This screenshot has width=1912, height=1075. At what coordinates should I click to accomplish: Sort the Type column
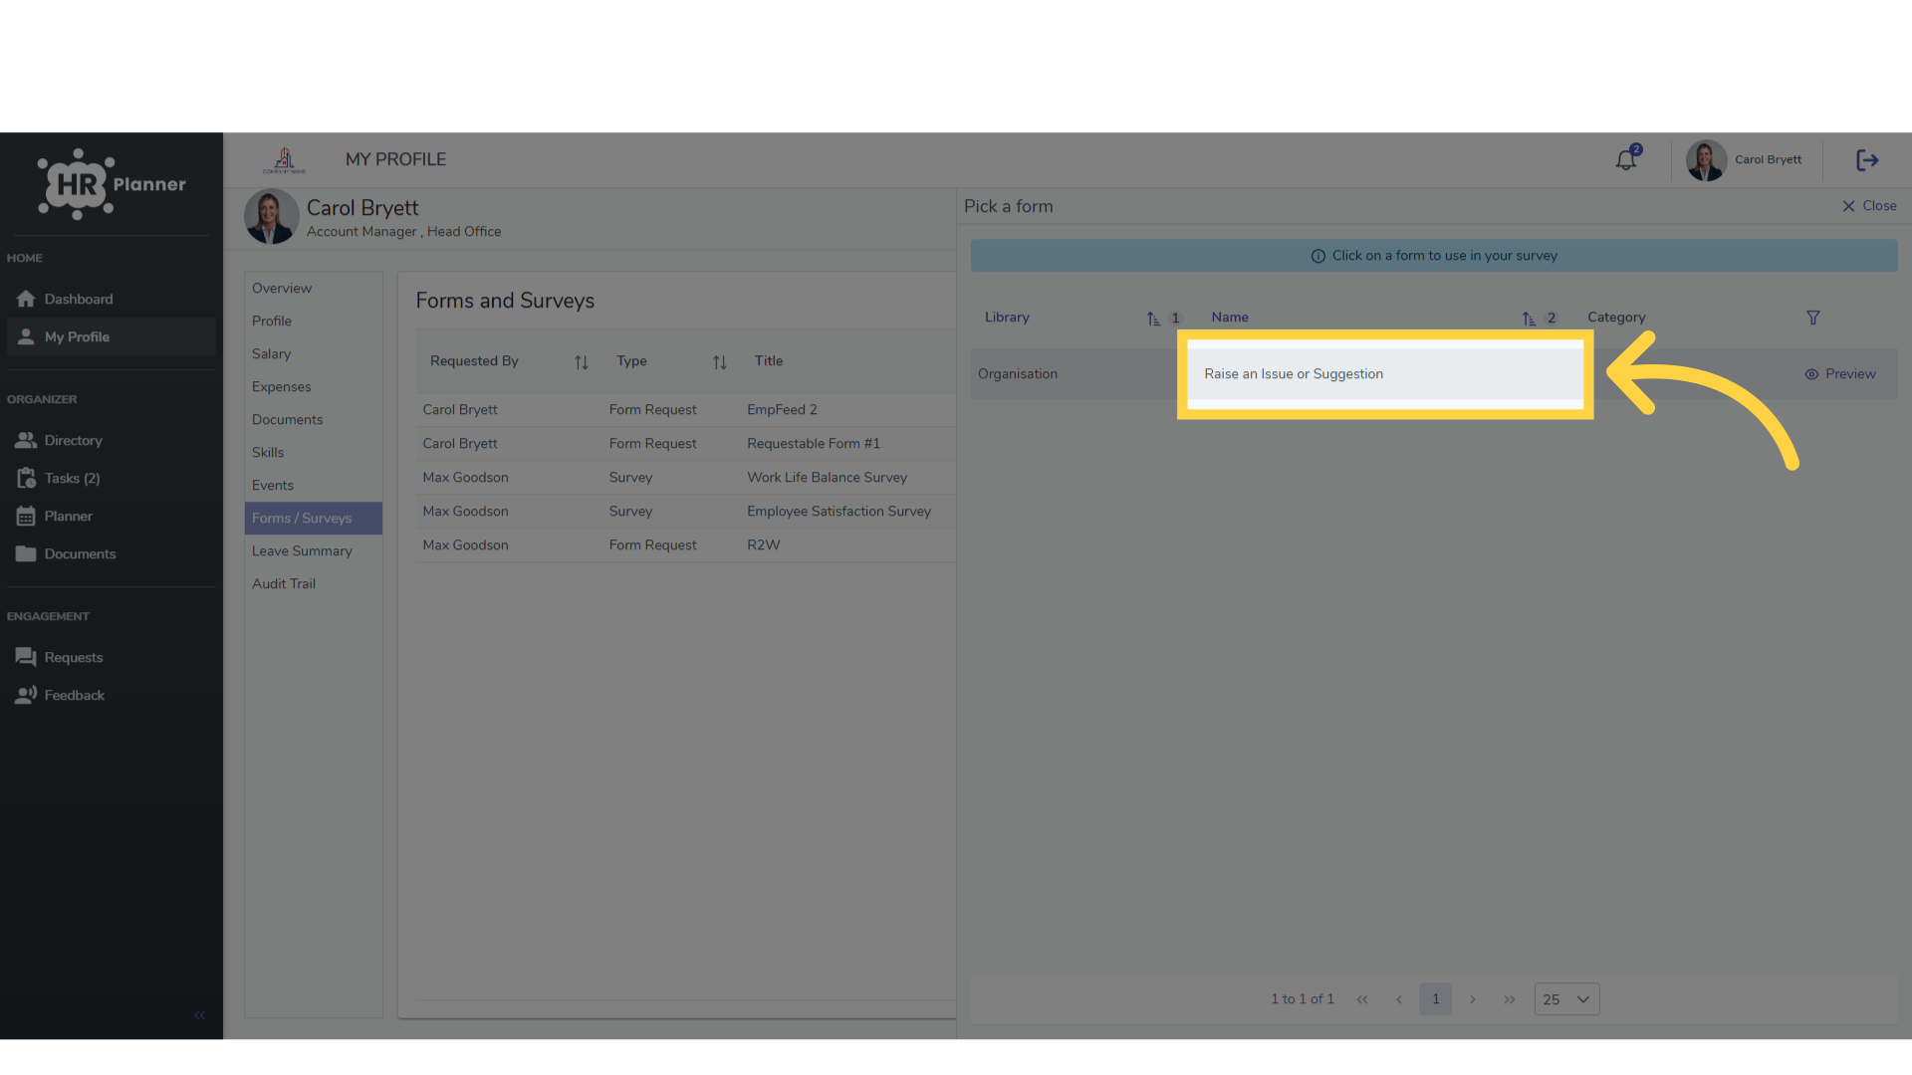720,362
